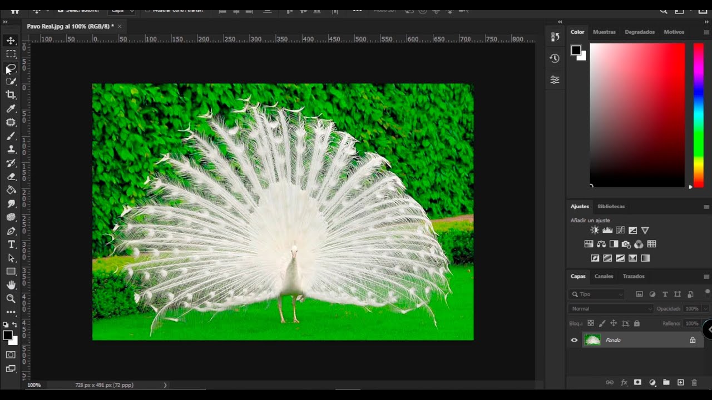Open the Color panel menu

(706, 32)
